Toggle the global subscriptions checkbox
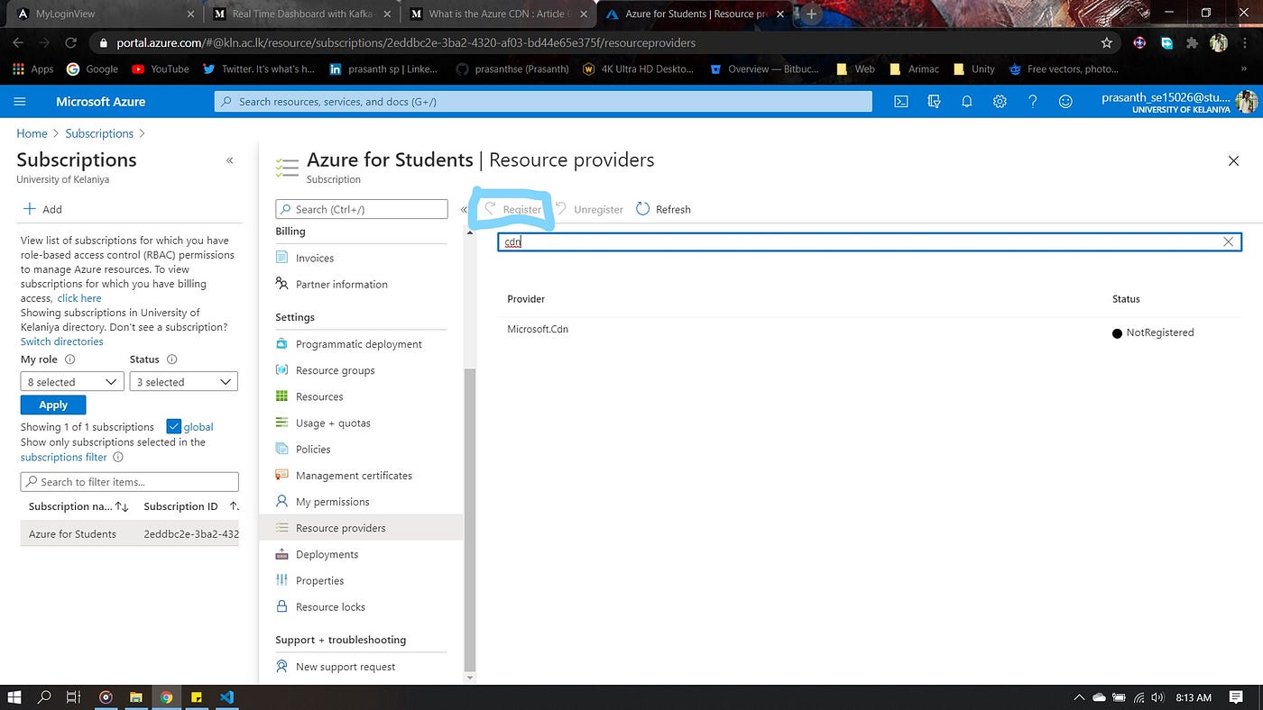Screen dimensions: 1263x710 click(x=174, y=427)
